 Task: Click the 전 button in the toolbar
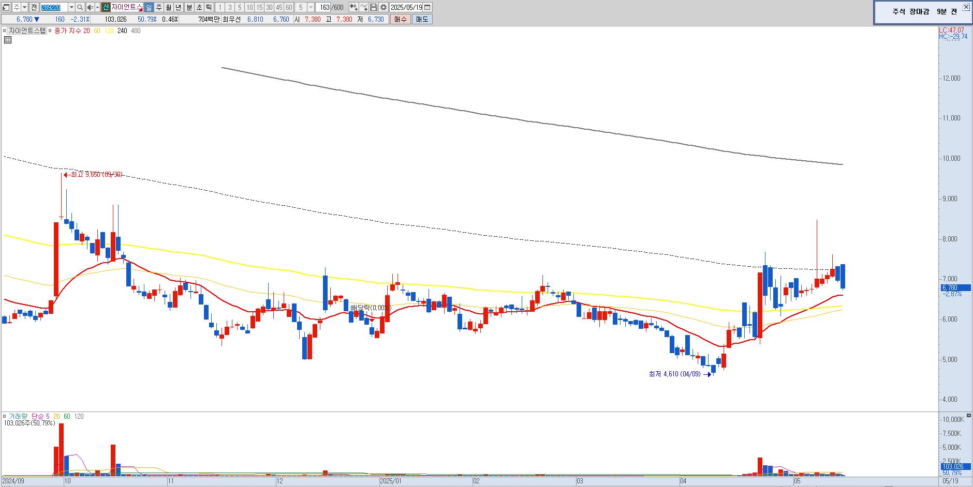(34, 7)
